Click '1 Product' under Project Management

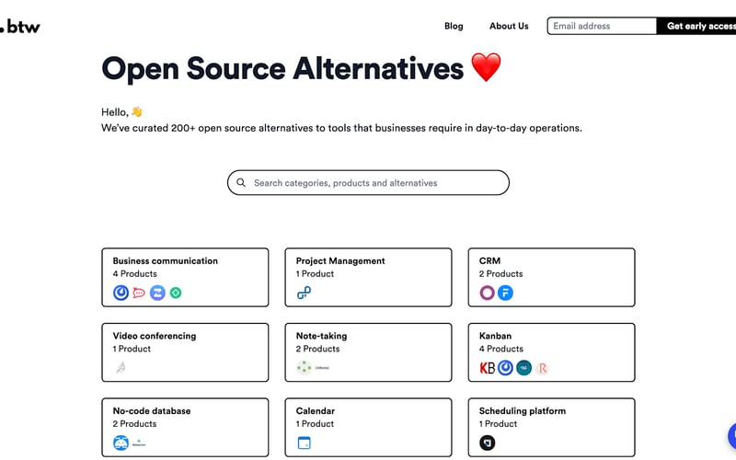click(x=315, y=273)
